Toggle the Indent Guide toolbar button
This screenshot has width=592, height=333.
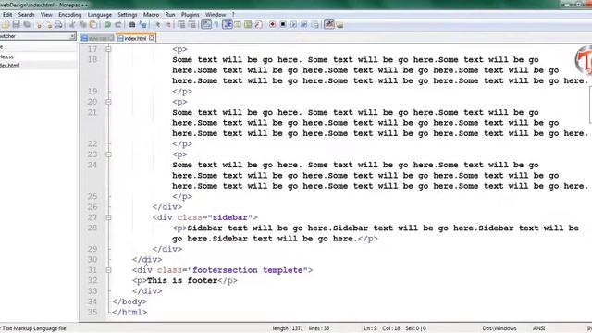coord(228,25)
